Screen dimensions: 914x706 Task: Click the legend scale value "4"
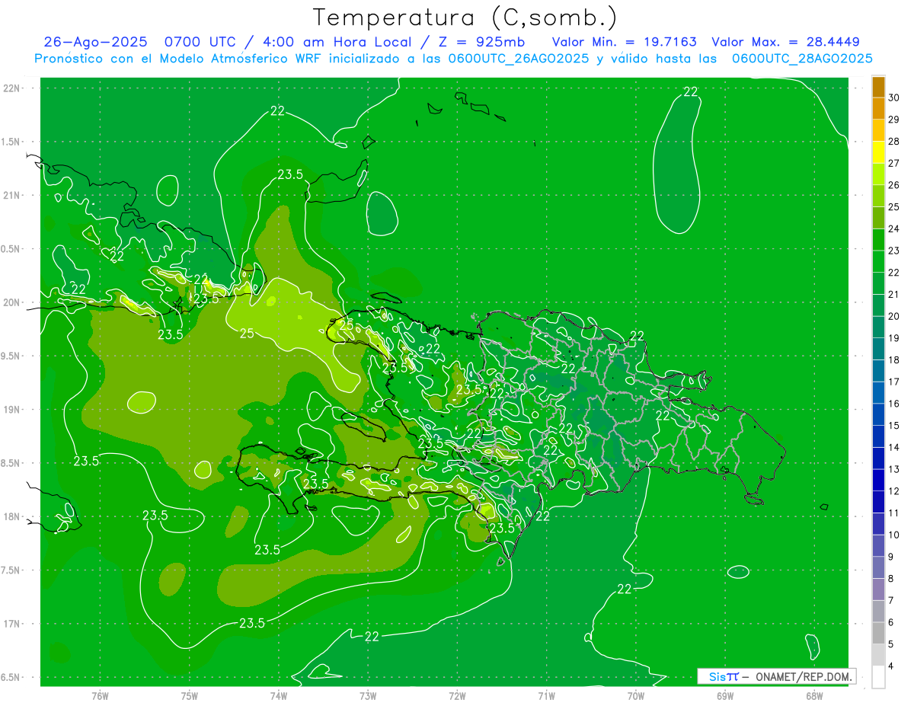coord(891,666)
